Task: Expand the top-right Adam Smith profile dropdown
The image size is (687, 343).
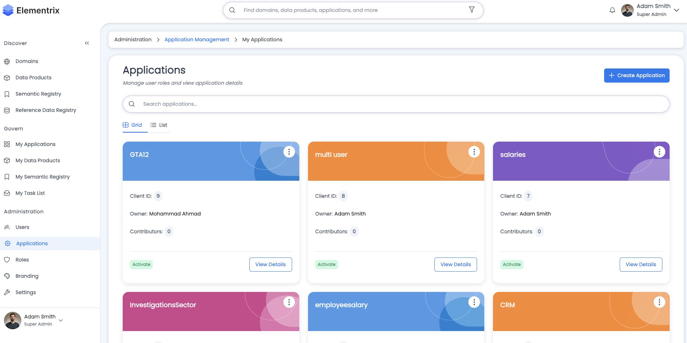Action: click(x=676, y=10)
